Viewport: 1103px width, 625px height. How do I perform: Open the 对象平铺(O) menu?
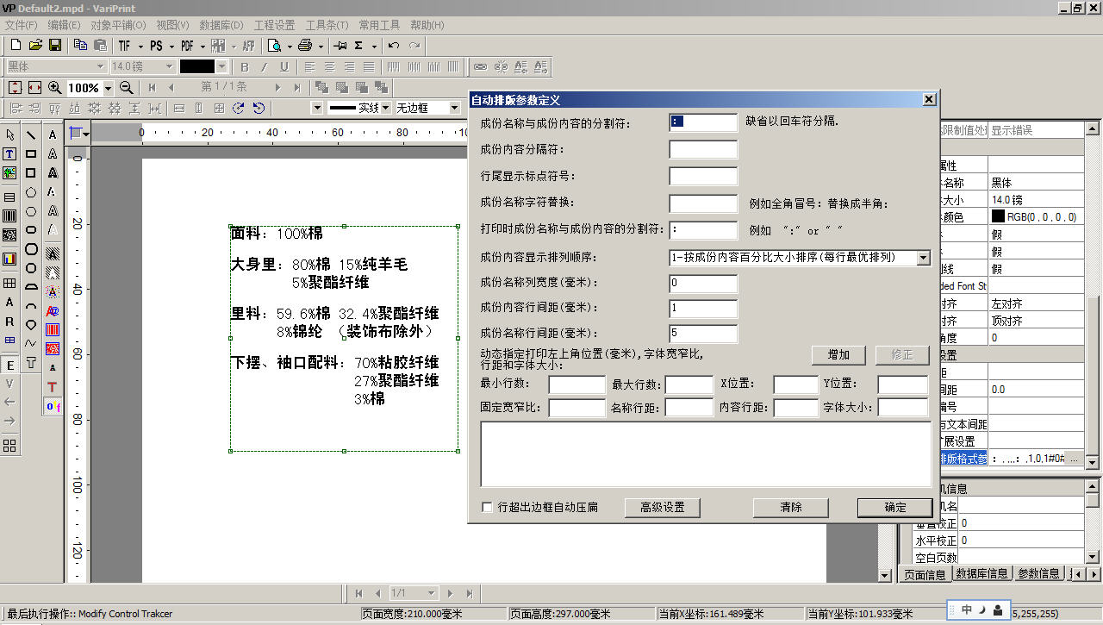pyautogui.click(x=118, y=25)
